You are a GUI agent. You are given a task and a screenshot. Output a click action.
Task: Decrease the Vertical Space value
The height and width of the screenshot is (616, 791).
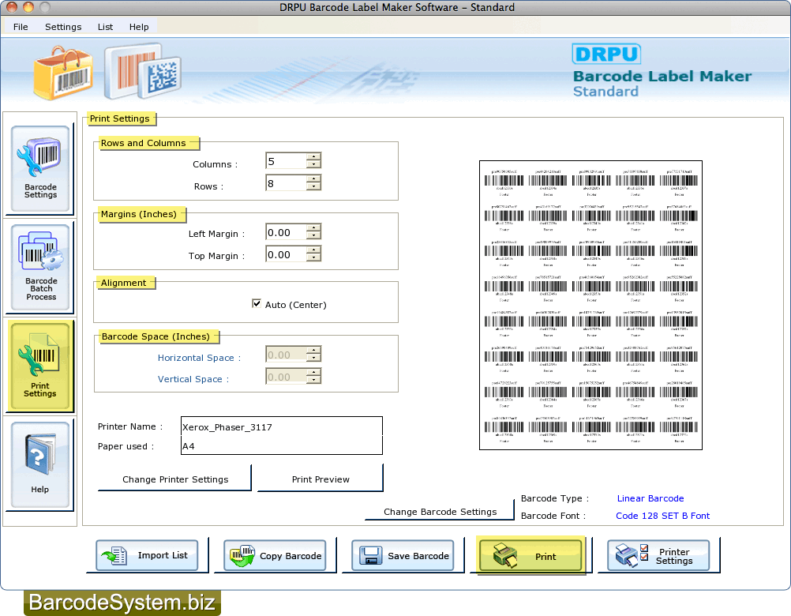[x=313, y=380]
